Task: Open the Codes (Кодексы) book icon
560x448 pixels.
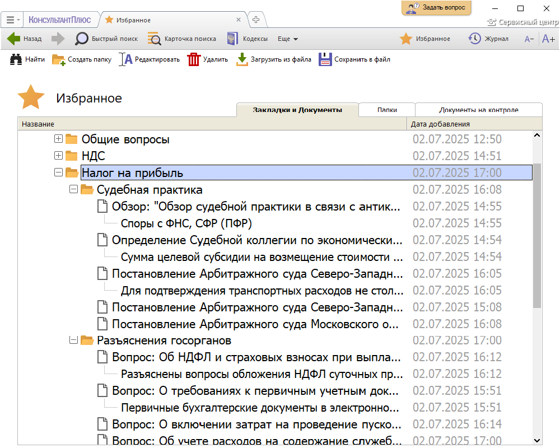Action: pos(232,39)
